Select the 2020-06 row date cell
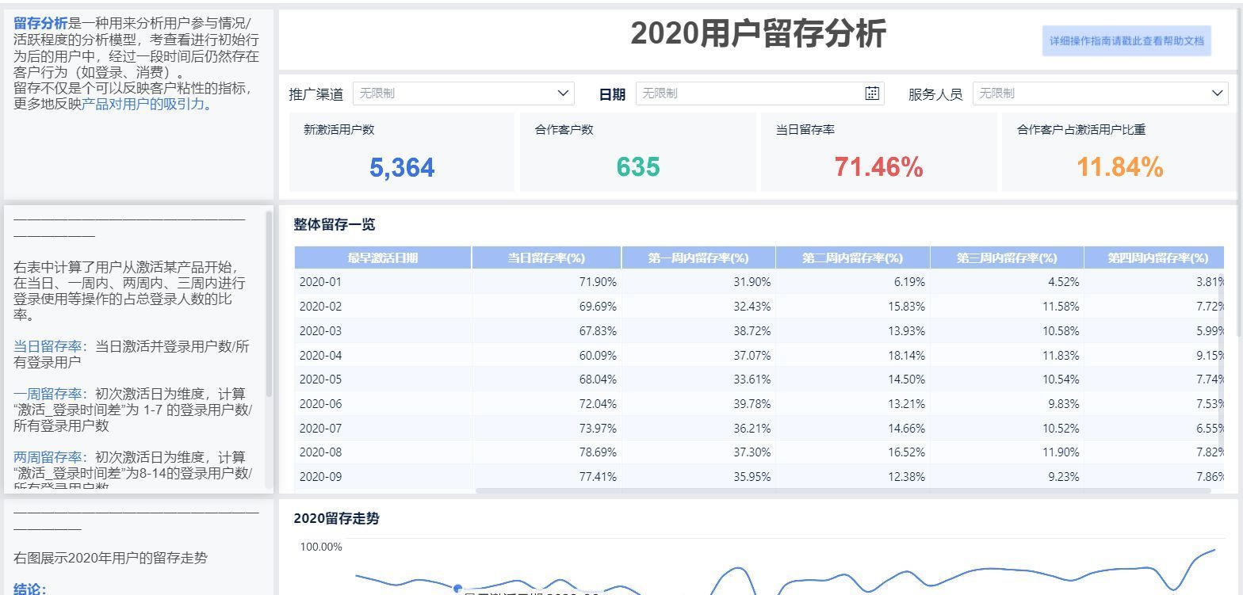 point(383,404)
